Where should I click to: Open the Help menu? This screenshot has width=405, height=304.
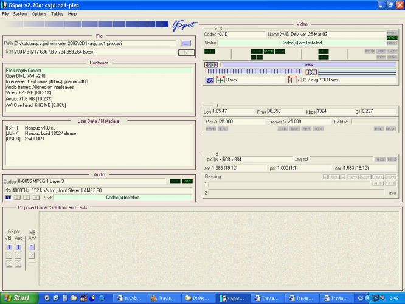point(72,14)
